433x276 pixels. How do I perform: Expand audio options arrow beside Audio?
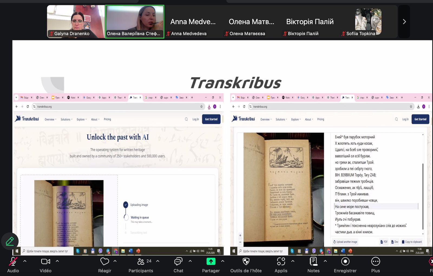point(25,261)
